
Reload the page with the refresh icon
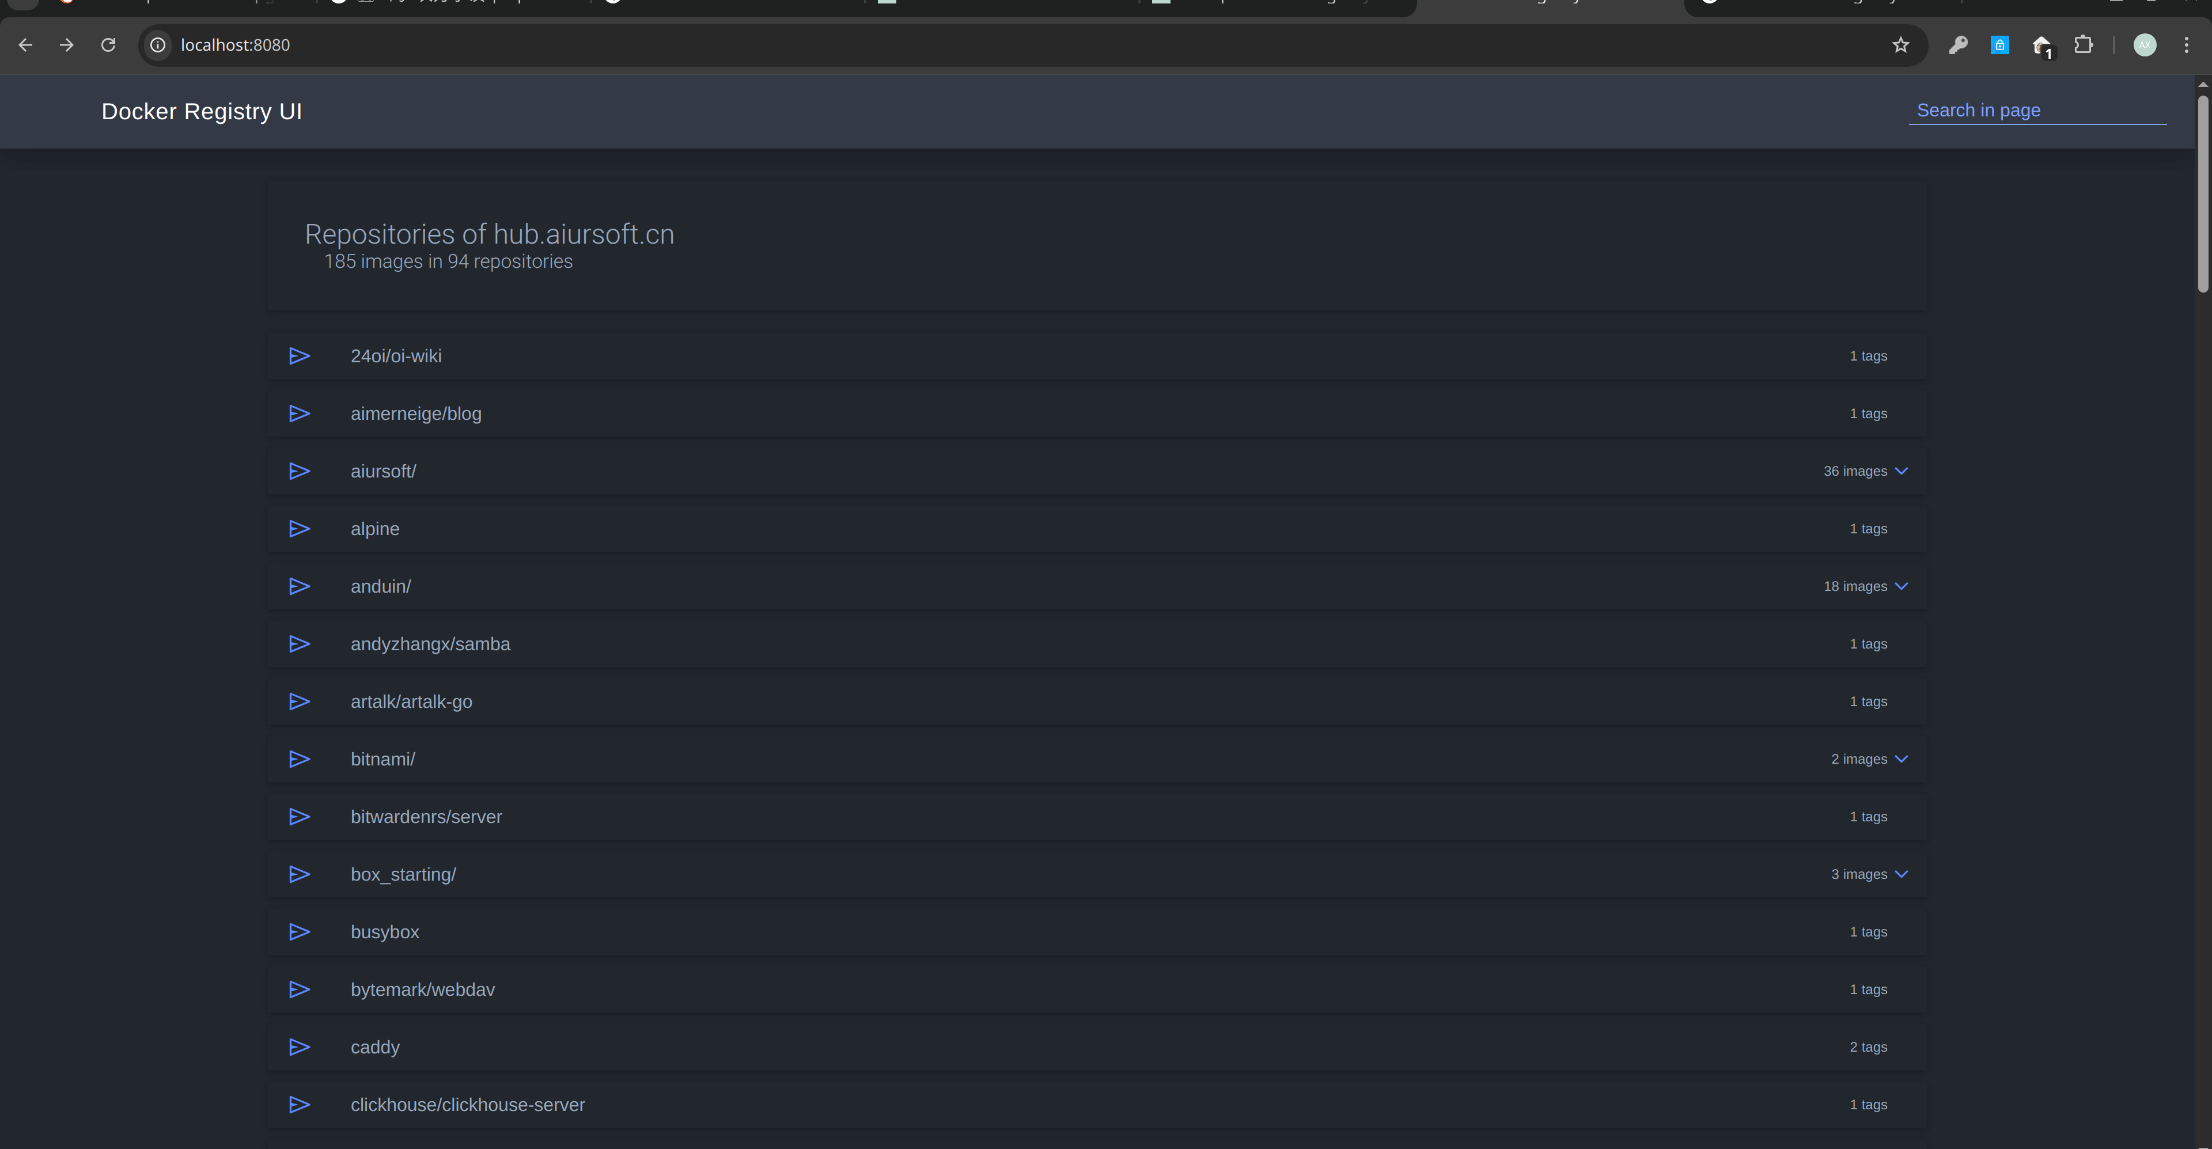[x=108, y=45]
